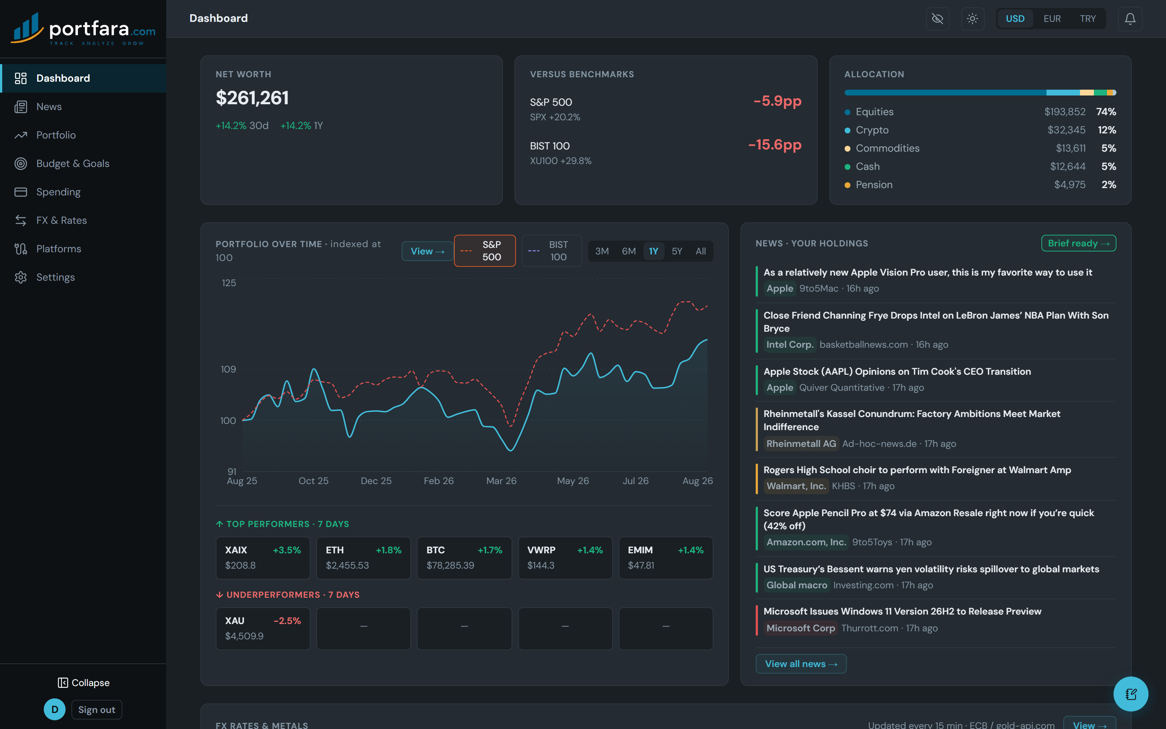Viewport: 1166px width, 729px height.
Task: Open the FX & Rates page
Action: (x=83, y=220)
